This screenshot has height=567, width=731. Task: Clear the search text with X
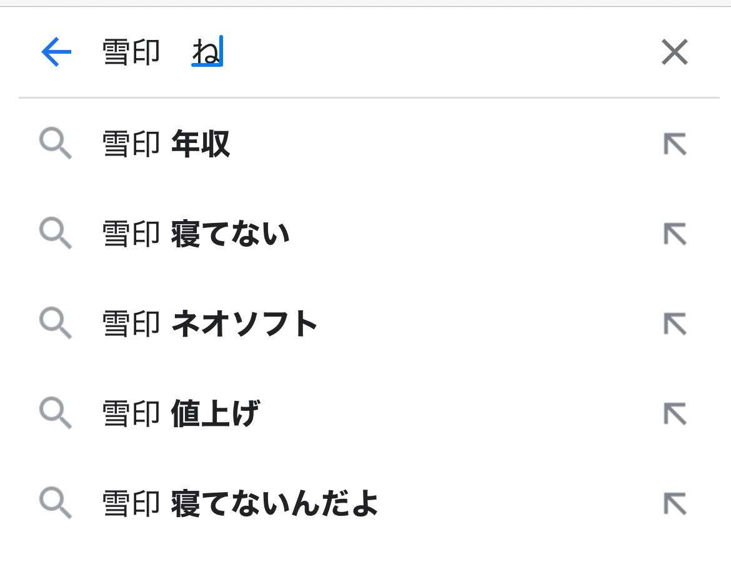(674, 52)
